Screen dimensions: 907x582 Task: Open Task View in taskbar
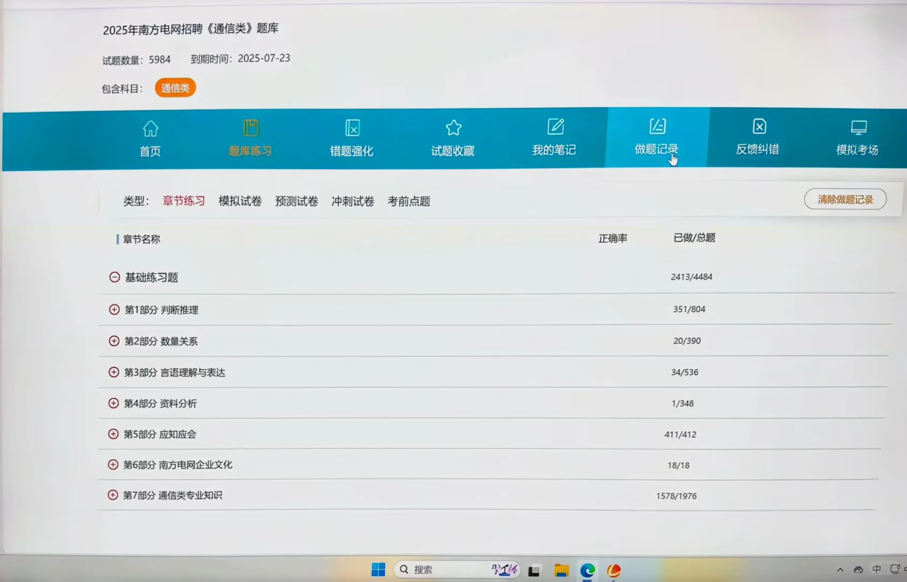(x=534, y=570)
